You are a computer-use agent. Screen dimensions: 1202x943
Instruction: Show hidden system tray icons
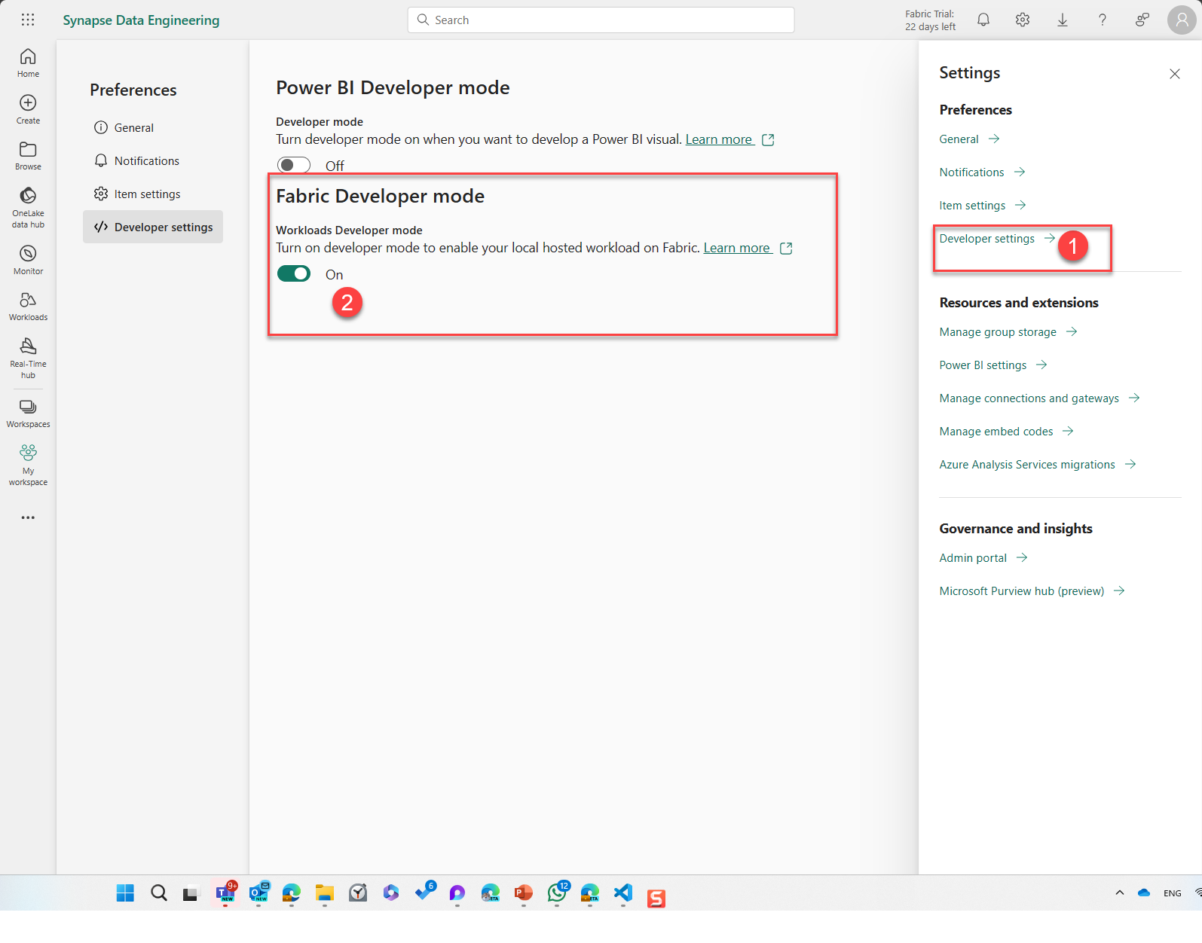[1120, 893]
